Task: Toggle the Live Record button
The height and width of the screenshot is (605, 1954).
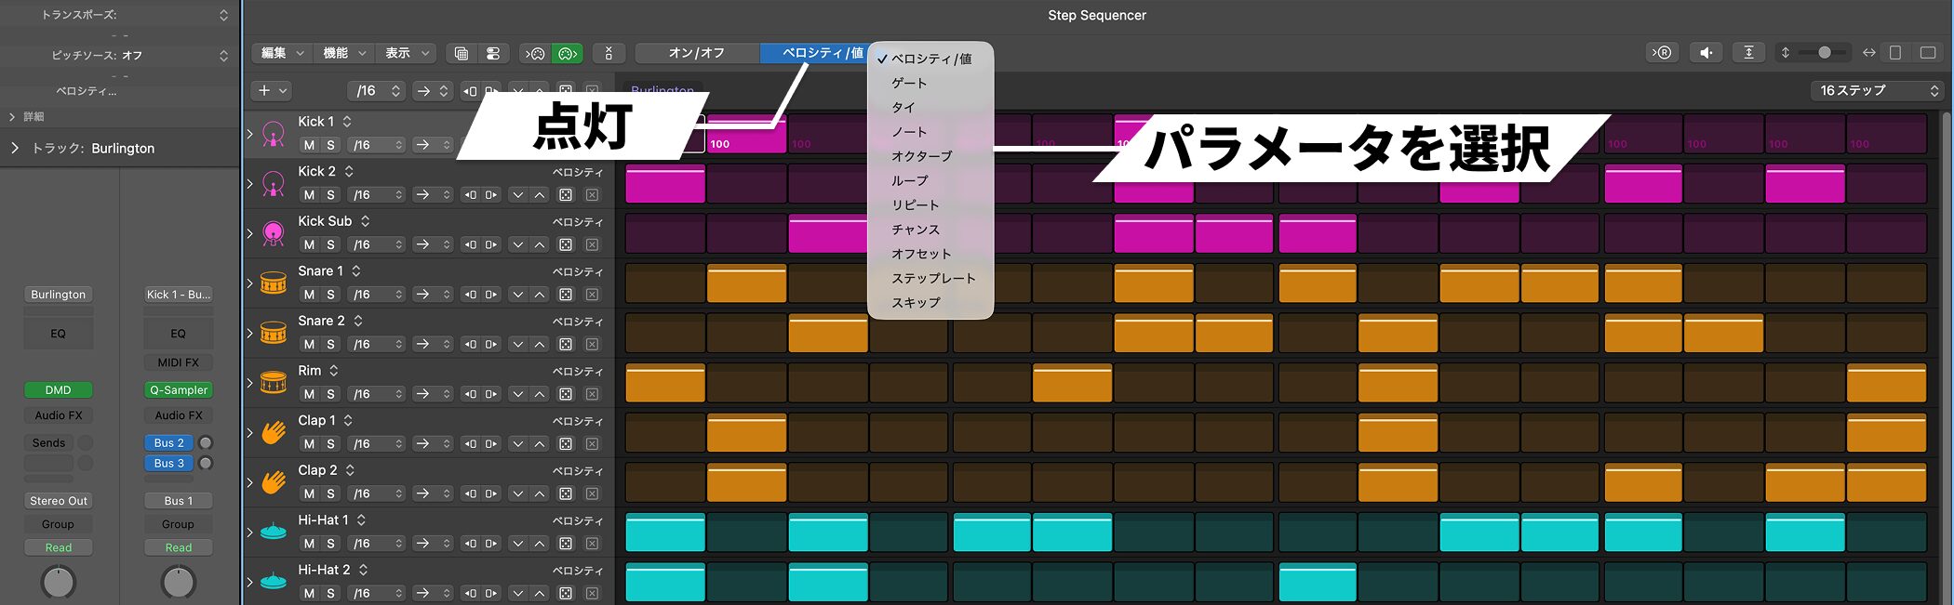Action: click(1661, 53)
